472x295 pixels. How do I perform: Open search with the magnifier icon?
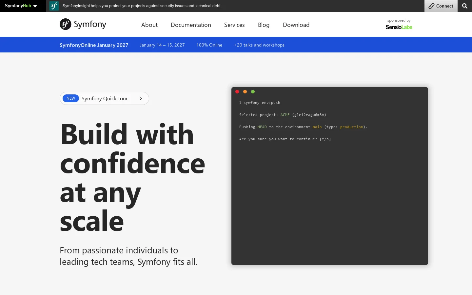pyautogui.click(x=465, y=6)
